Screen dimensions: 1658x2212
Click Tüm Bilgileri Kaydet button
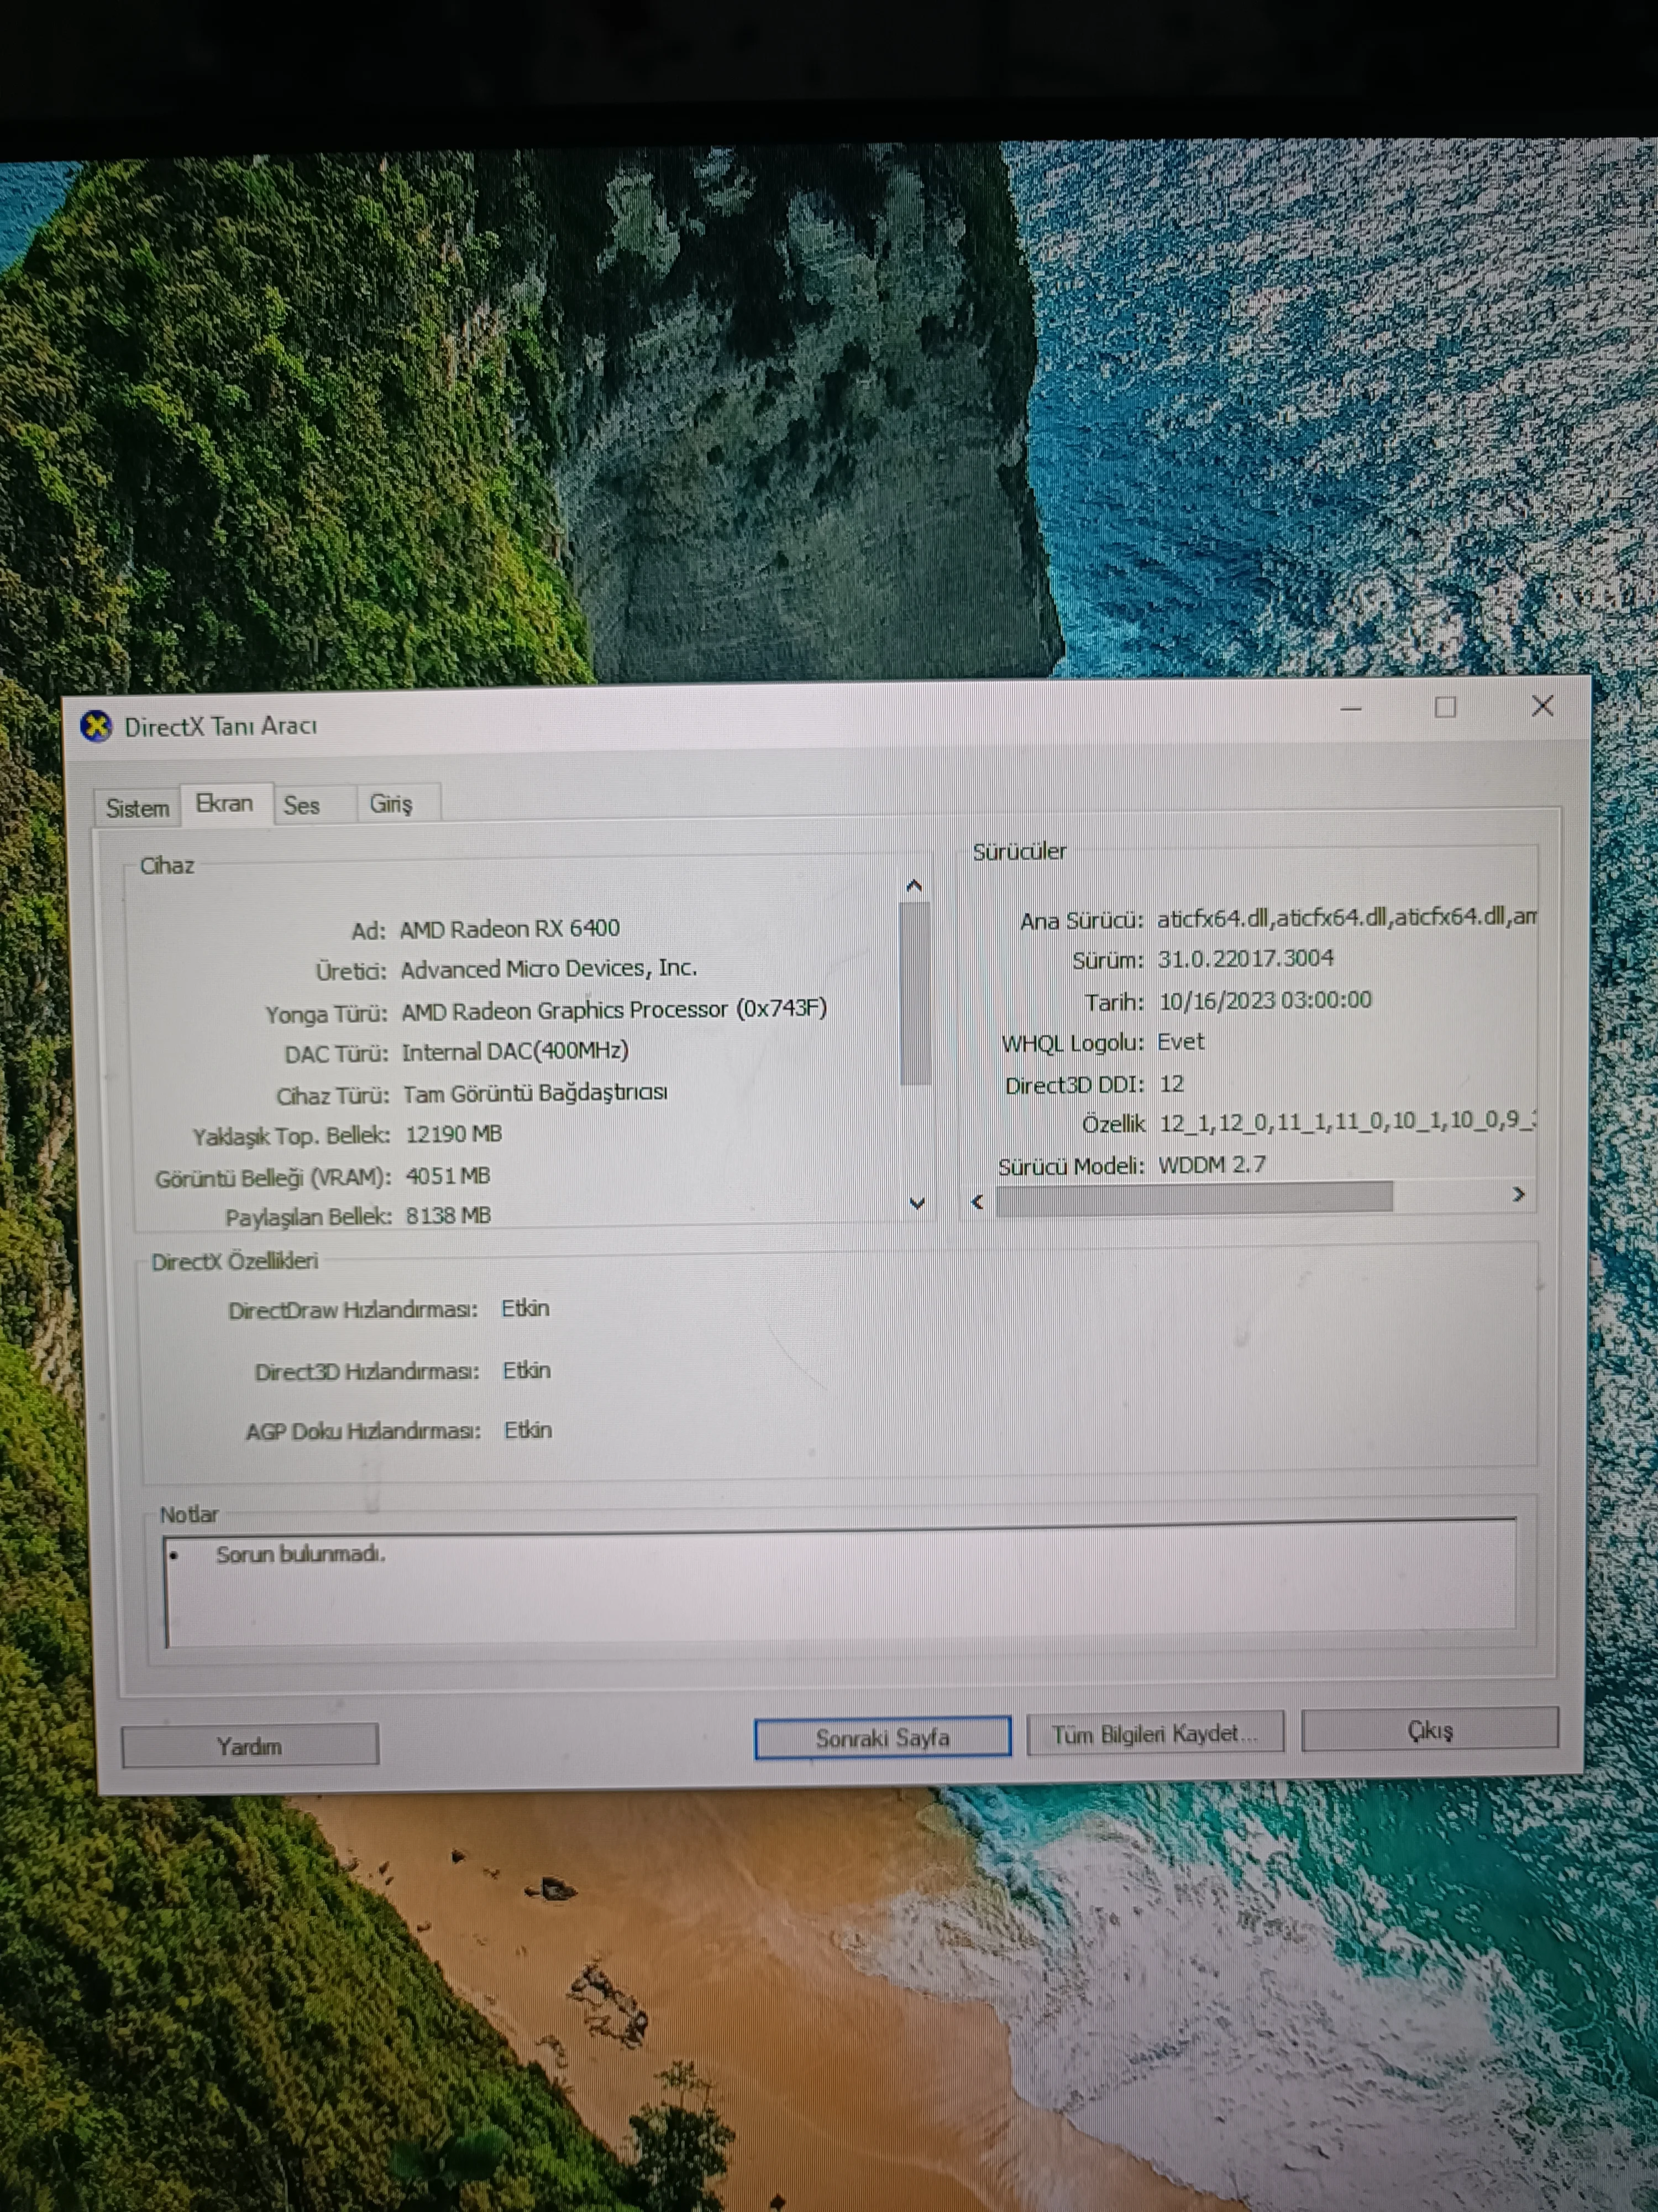tap(1155, 1733)
